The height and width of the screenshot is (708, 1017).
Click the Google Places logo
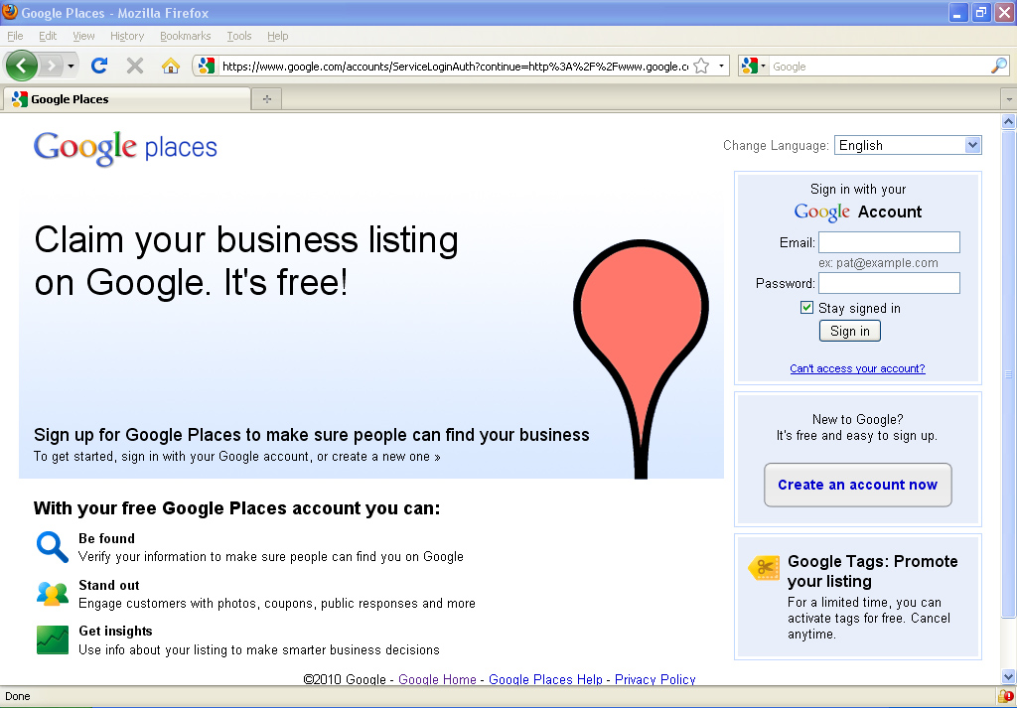coord(125,149)
